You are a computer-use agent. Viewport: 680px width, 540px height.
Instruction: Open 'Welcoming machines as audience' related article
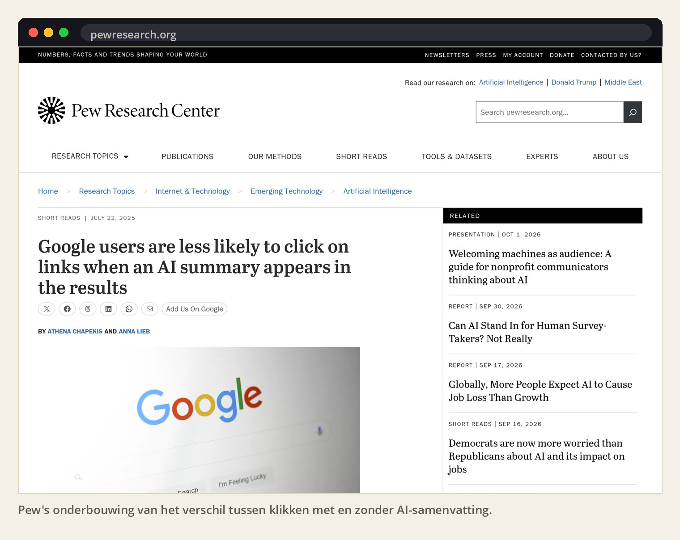530,267
